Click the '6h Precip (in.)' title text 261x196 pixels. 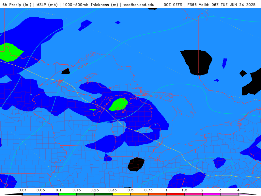pos(17,5)
